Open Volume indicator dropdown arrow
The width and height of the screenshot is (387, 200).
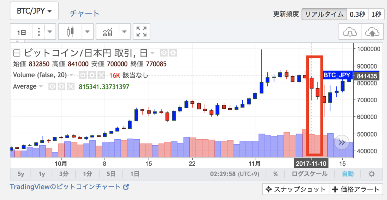[x=71, y=75]
